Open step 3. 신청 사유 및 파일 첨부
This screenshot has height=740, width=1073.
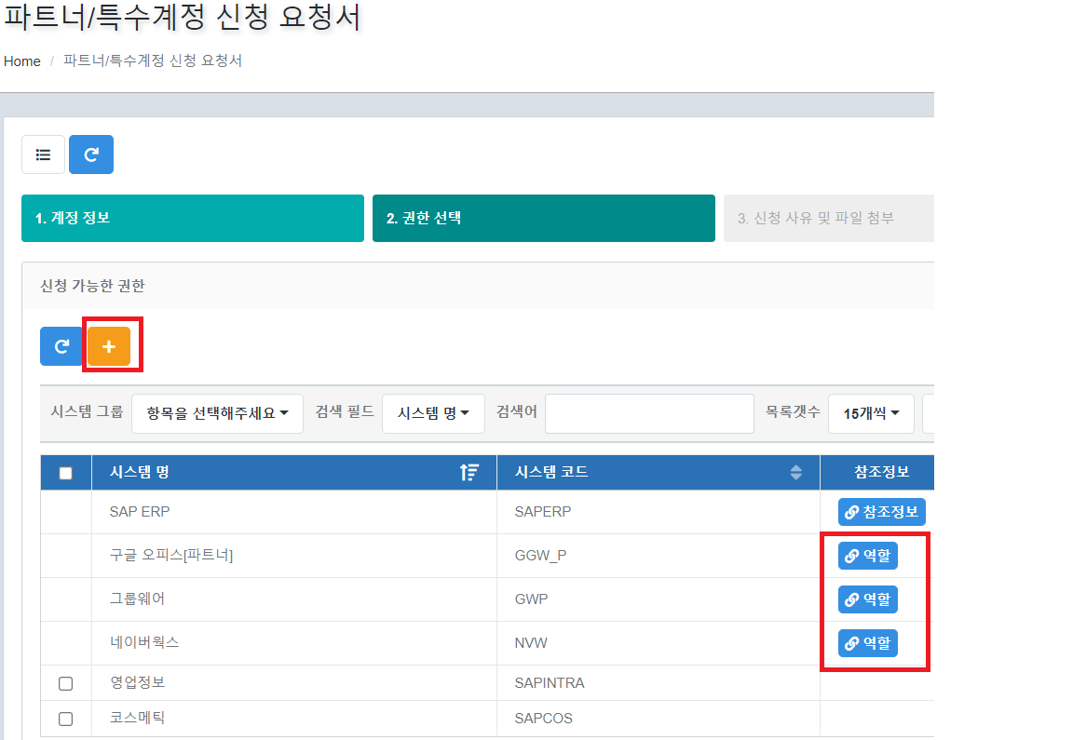click(829, 218)
